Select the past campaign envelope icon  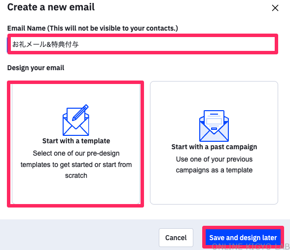coord(214,126)
